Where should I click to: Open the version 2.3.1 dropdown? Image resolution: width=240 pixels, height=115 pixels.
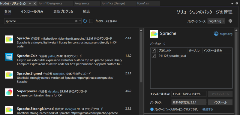tap(189, 102)
